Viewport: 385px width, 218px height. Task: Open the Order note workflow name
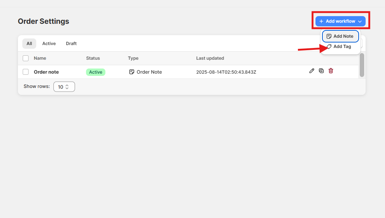(x=46, y=72)
